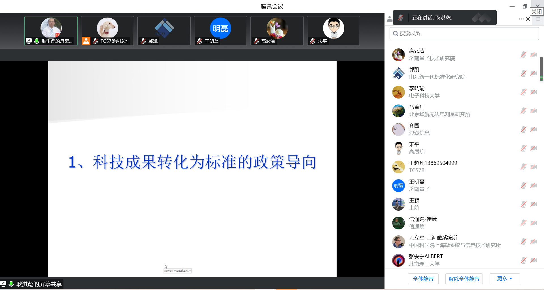Click green microphone icon on 耿洪彪 tile

pyautogui.click(x=37, y=41)
